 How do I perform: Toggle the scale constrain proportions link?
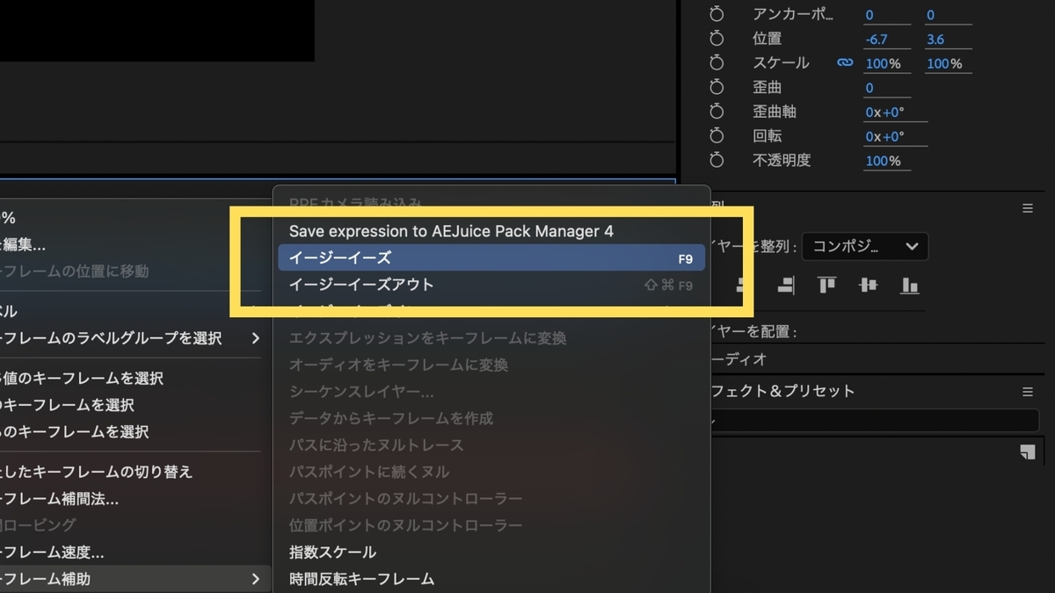845,63
